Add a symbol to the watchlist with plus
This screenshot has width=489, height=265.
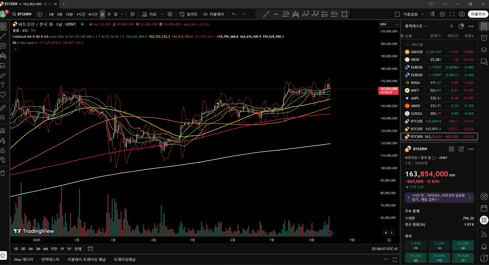(451, 26)
